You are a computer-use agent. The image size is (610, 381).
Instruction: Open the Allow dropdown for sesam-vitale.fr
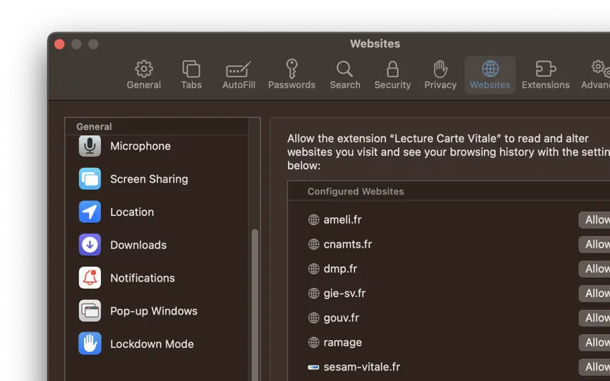pos(594,367)
